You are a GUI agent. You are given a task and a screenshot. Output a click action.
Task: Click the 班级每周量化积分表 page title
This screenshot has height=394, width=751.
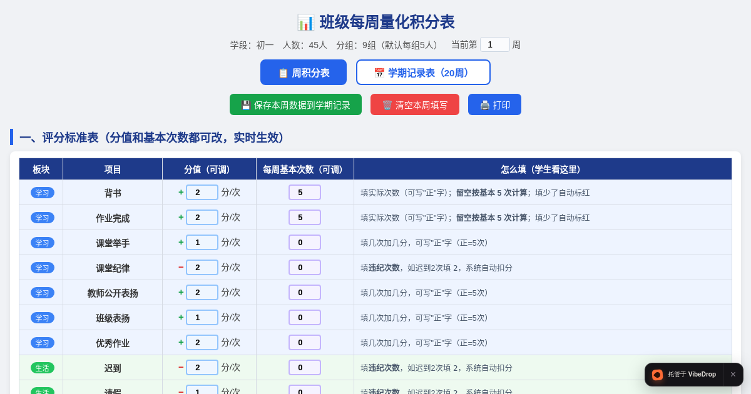click(387, 22)
